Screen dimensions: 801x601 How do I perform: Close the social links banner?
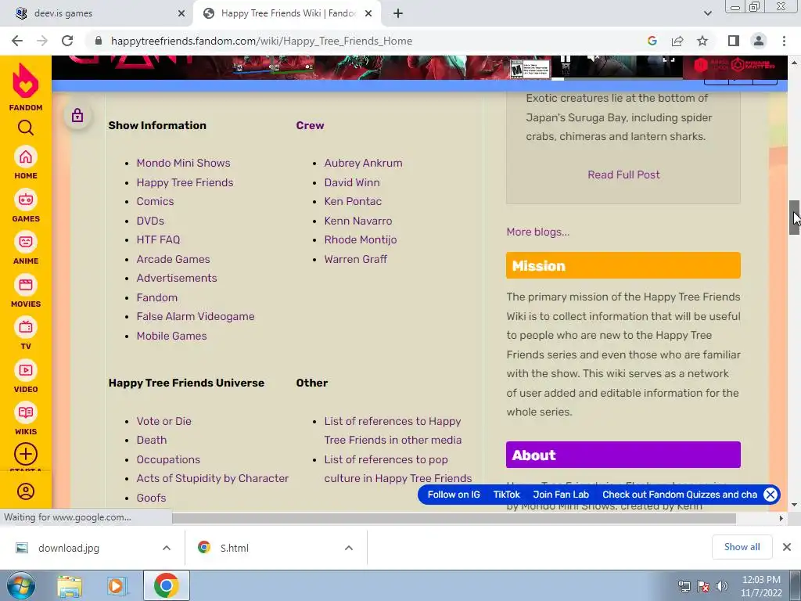pyautogui.click(x=770, y=495)
